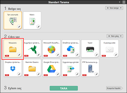Edit the Masaüstü output pencil icon
The width and height of the screenshot is (127, 93).
[19, 55]
